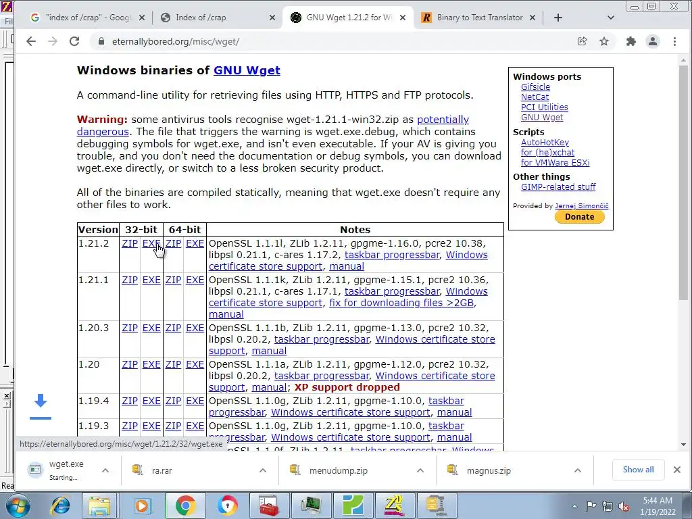The width and height of the screenshot is (692, 519).
Task: Expand options for magnus.zip download
Action: click(577, 470)
